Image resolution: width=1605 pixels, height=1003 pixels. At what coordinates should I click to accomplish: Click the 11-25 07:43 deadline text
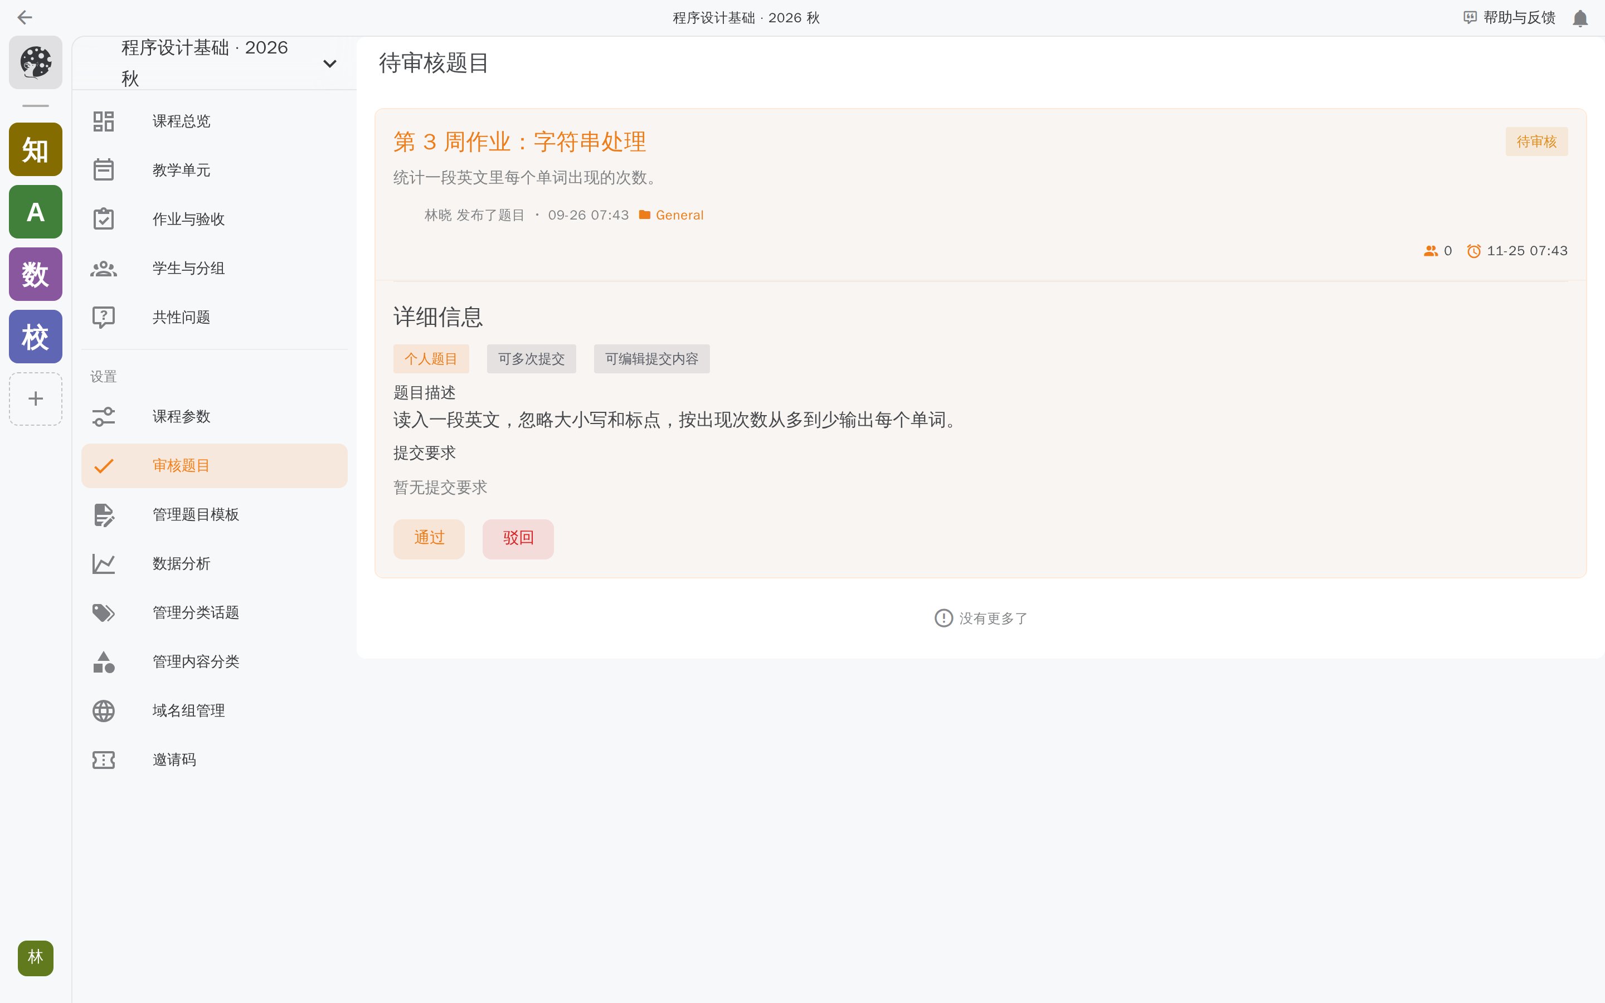1527,251
